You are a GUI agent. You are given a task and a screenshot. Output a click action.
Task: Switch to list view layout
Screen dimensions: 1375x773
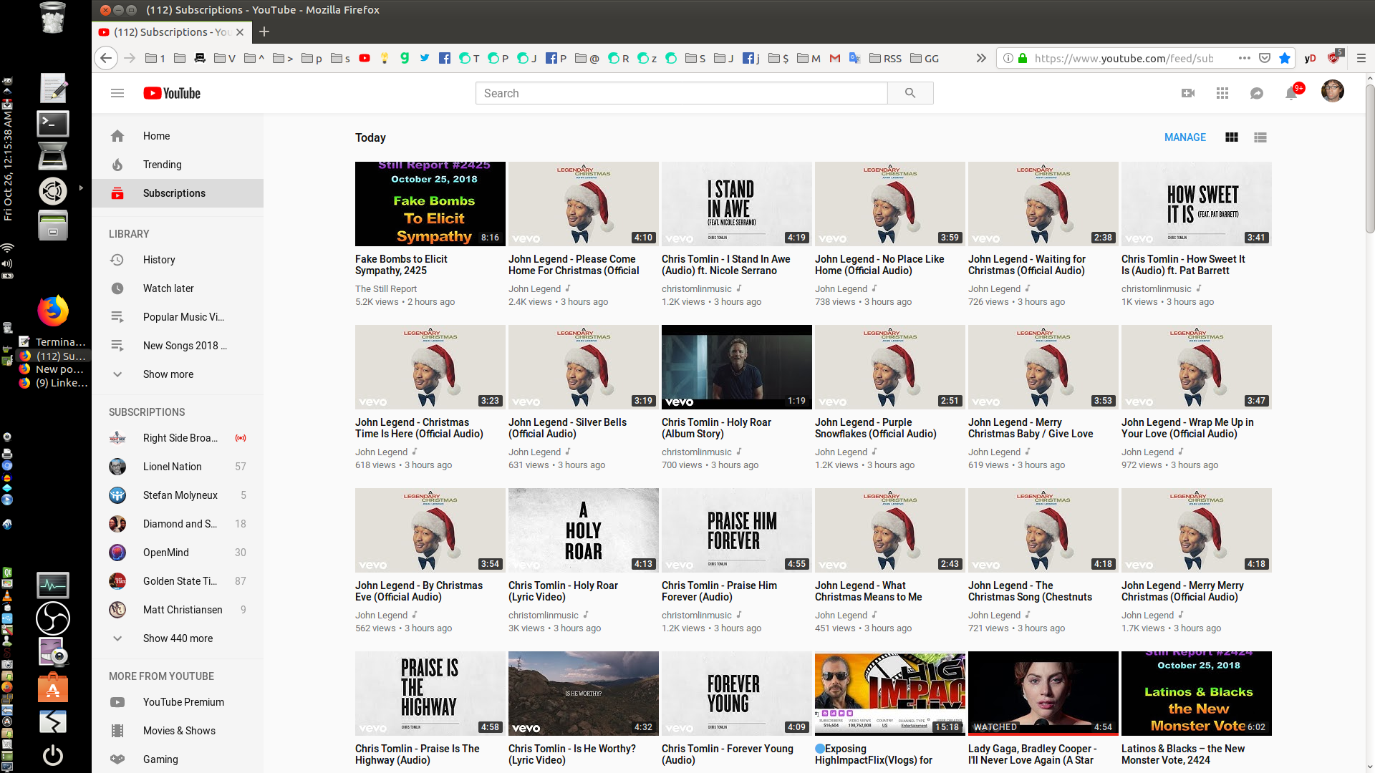[1260, 137]
